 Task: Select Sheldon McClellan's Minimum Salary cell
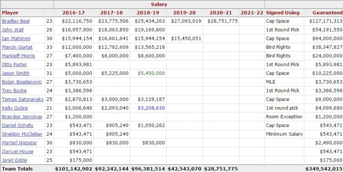click(284, 134)
